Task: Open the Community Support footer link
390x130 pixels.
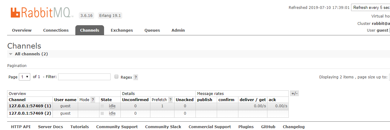Action: point(117,127)
